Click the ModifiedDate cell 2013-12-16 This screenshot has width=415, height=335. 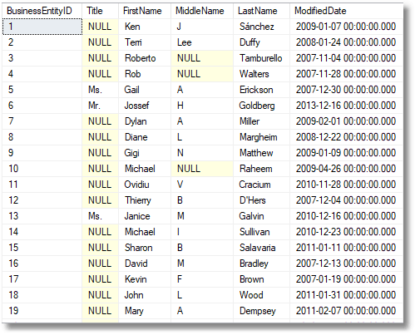click(347, 106)
